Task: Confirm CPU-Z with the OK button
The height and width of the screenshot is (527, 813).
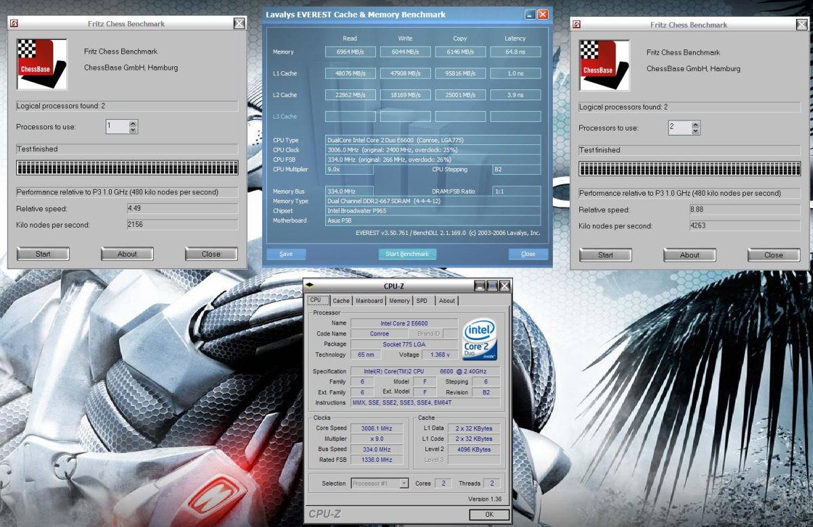Action: (x=489, y=514)
